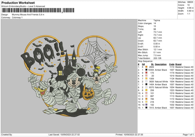195x137 pixels.
Task: Select design name 'Mummy Mouse And Friends 5,8 in'
Action: [28, 15]
